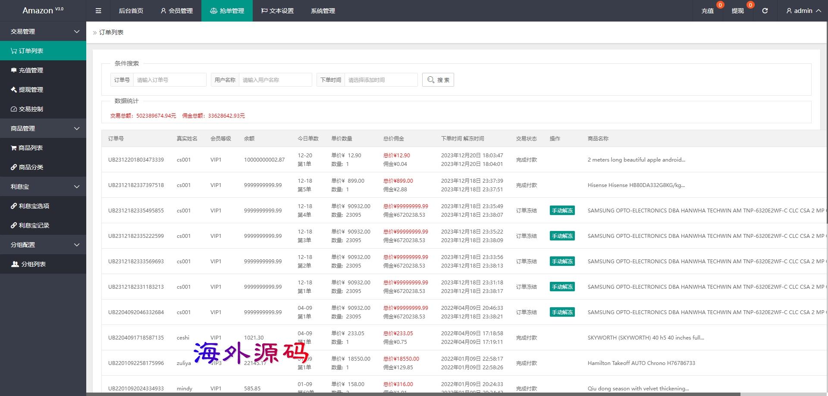Screen dimensions: 828x396
Task: Click 总价¥12.90 amount in first row
Action: point(397,156)
